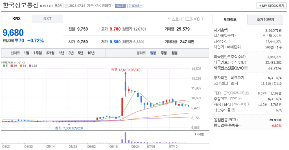The image size is (289, 150).
Task: Select the 일봉 daily candle chart
Action: click(x=153, y=53)
